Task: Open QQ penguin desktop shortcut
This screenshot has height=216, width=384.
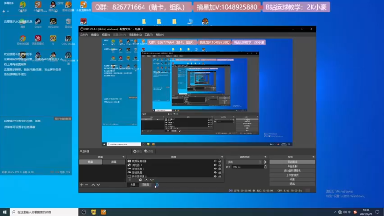Action: (x=53, y=6)
